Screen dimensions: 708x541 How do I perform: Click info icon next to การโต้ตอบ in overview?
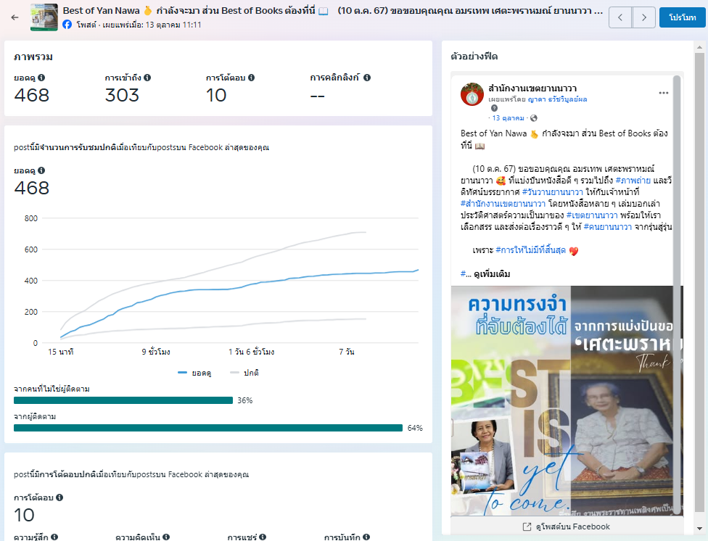pyautogui.click(x=251, y=78)
